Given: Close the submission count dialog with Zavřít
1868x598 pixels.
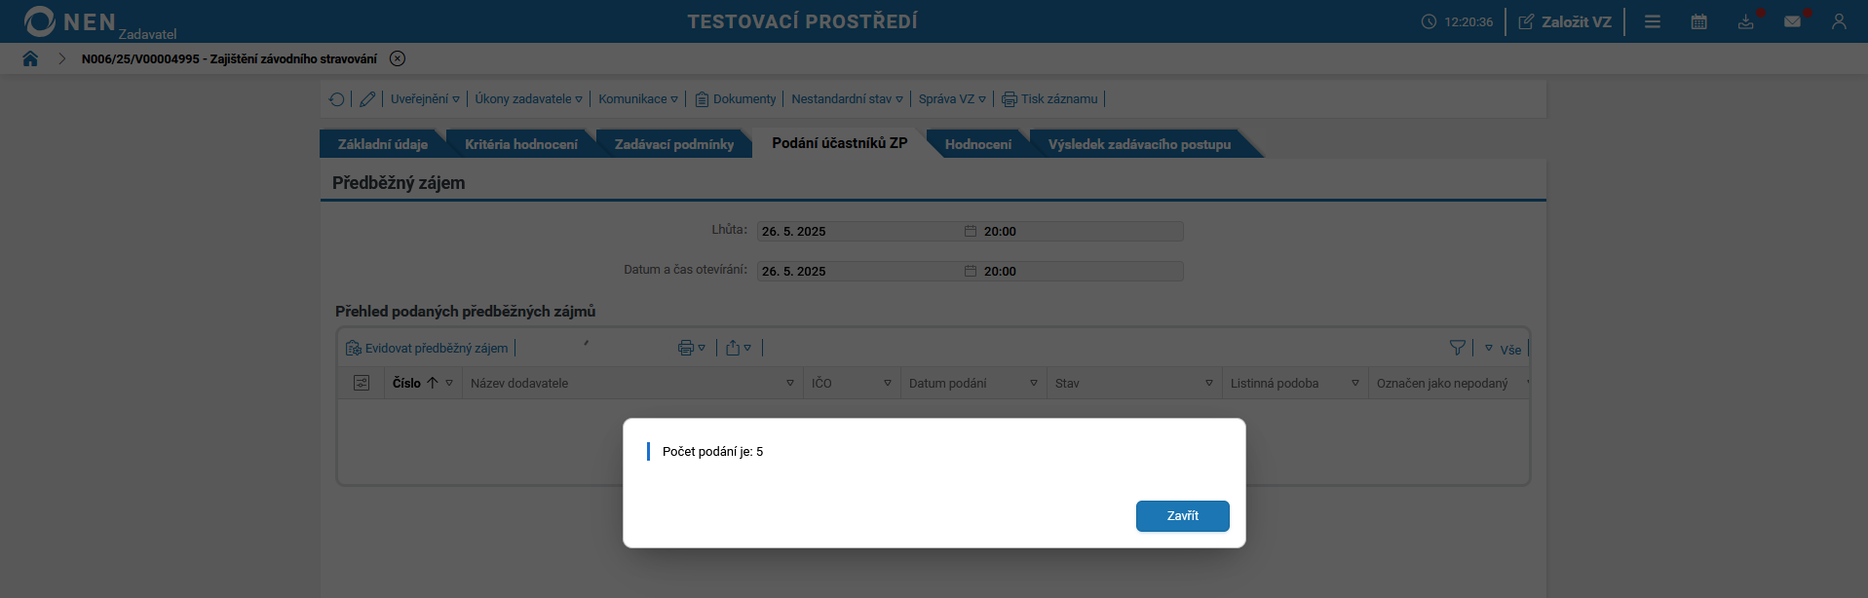Looking at the screenshot, I should tap(1182, 516).
